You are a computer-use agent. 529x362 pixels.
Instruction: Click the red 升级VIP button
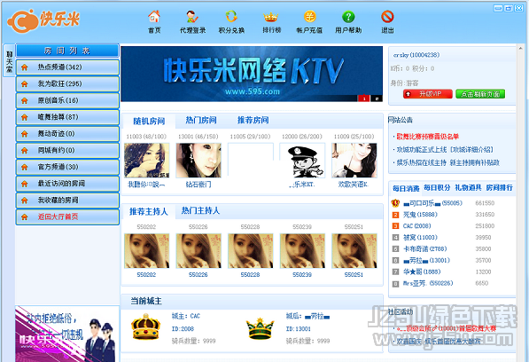coord(427,94)
